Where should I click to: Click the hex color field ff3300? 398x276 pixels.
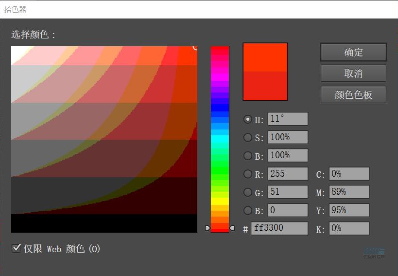(279, 228)
